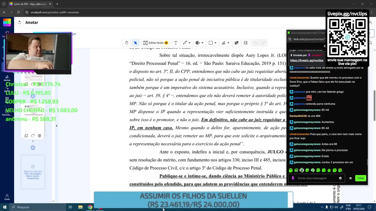Click site info icon in address bar
Screen dimensions: 376x211
coord(27,12)
